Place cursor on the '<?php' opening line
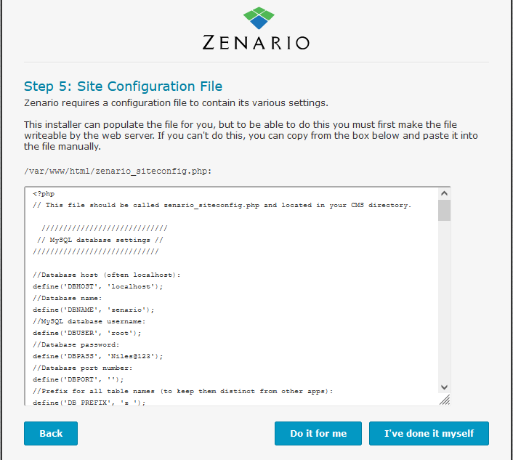The height and width of the screenshot is (460, 513). pos(44,193)
